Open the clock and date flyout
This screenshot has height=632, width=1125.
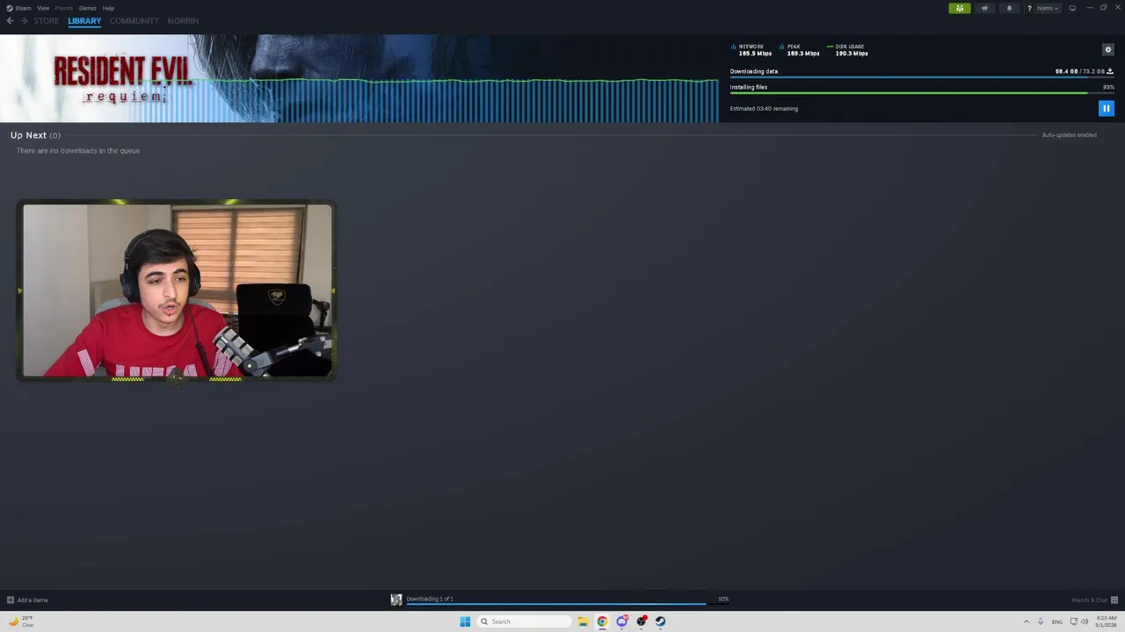1106,621
